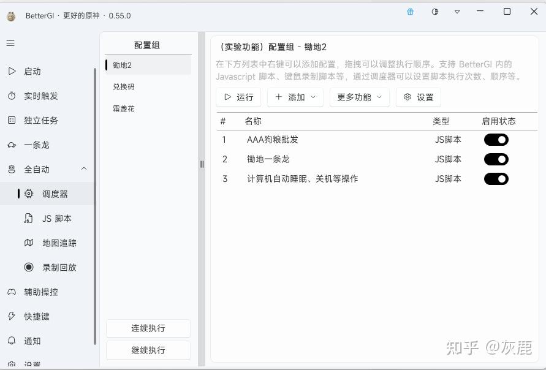Turn off the 锄地一条龙 toggle

496,159
